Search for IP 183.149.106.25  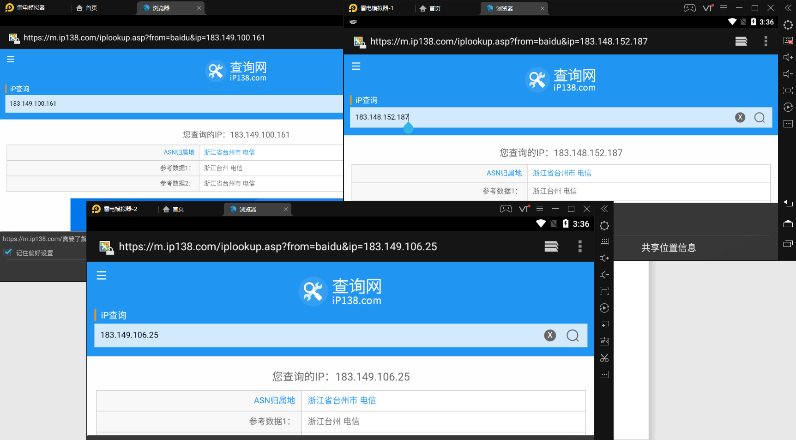tap(573, 335)
